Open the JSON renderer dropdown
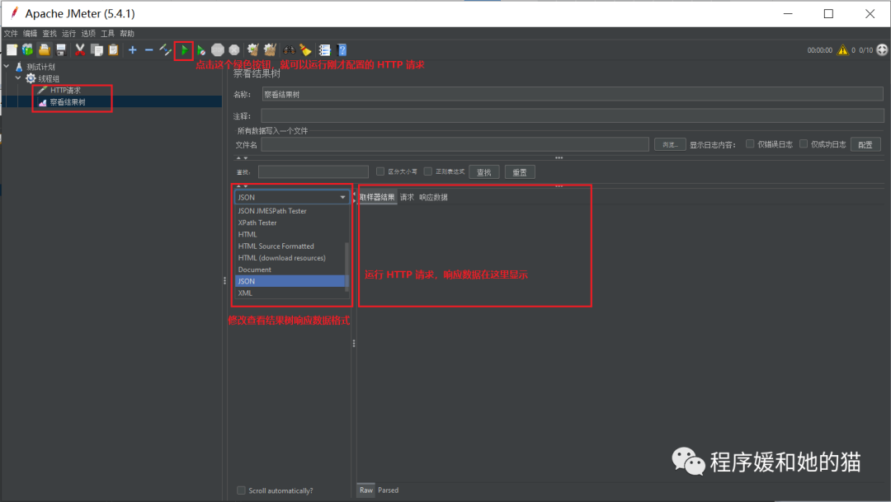 pyautogui.click(x=291, y=197)
